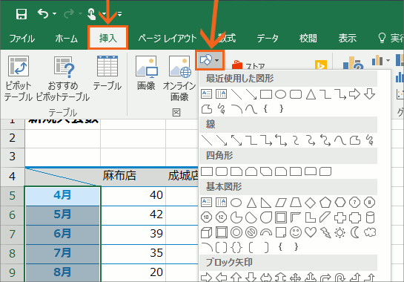Viewport: 404px width, 282px height.
Task: Select the 4月 cell
Action: point(62,196)
